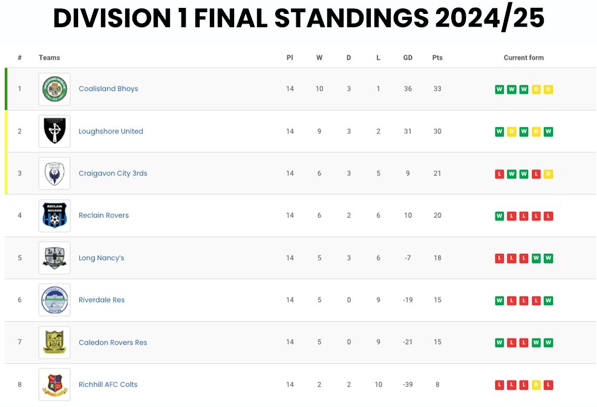The height and width of the screenshot is (407, 597).
Task: Open the Loughshore United team page
Action: 111,131
